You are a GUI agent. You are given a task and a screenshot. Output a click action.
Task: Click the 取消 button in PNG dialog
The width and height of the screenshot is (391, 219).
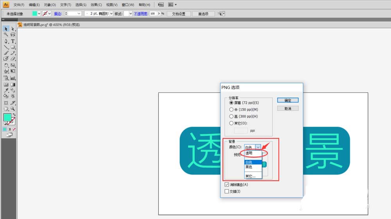point(288,108)
